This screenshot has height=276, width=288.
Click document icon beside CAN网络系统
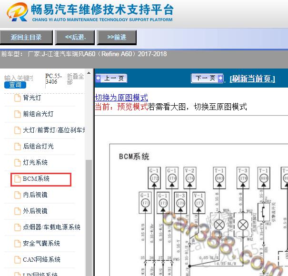pyautogui.click(x=18, y=259)
